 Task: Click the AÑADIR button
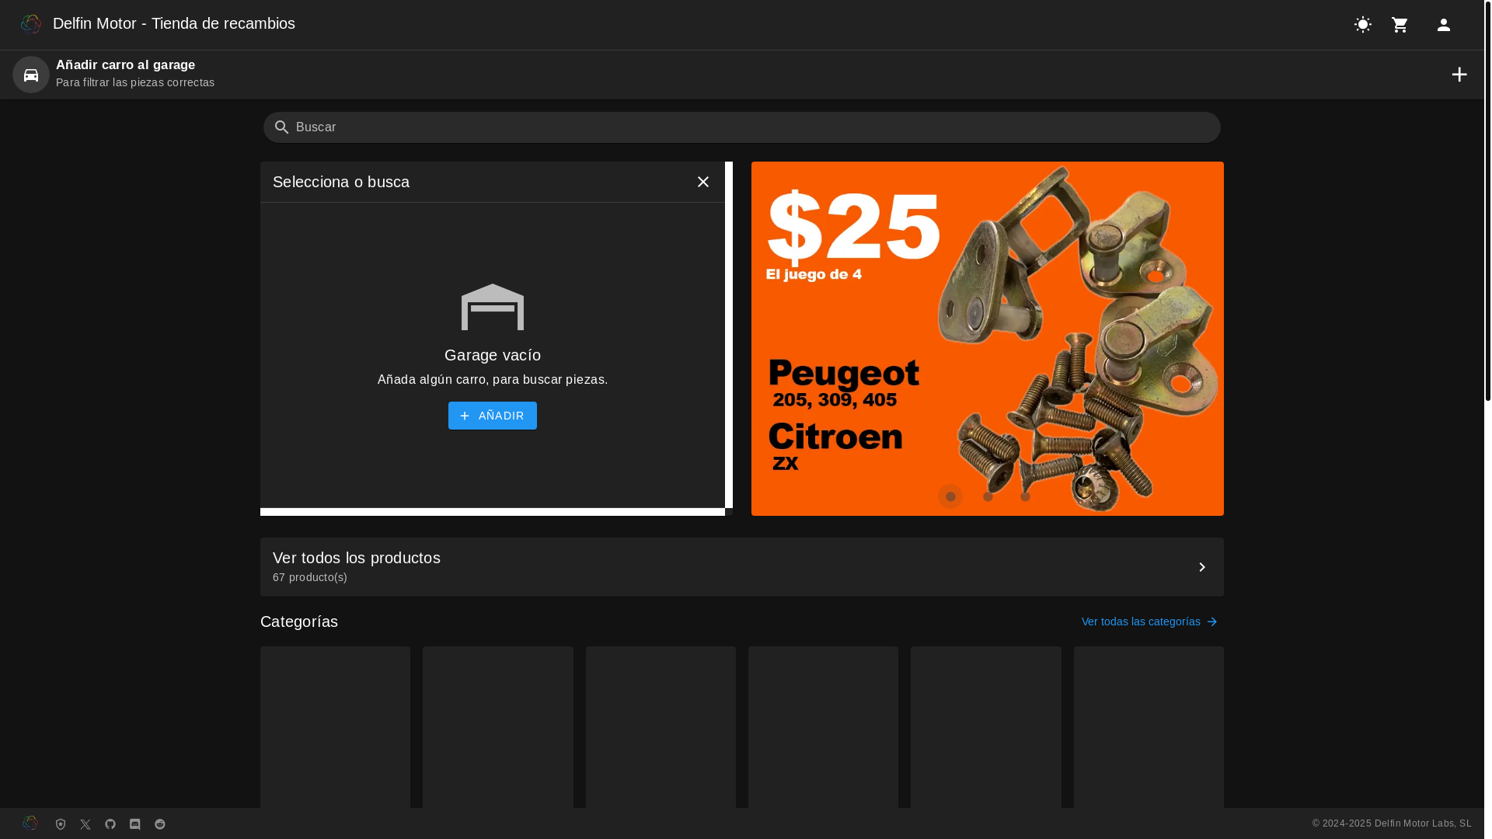coord(493,416)
